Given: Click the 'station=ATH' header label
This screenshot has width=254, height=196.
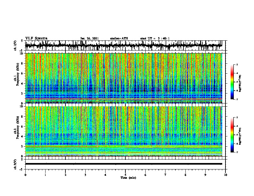Looking at the screenshot, I should [x=119, y=38].
